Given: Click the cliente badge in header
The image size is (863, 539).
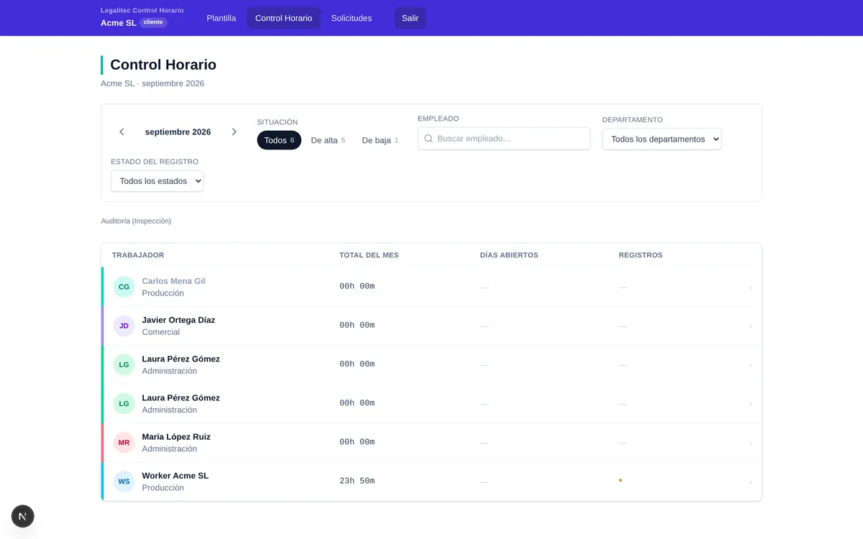Looking at the screenshot, I should [153, 22].
